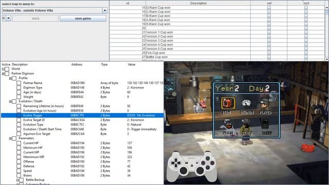Open the map selection dropdown arrow
The height and width of the screenshot is (185, 329).
[105, 10]
